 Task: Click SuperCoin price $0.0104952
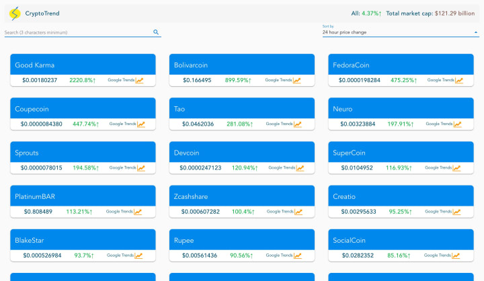click(357, 168)
